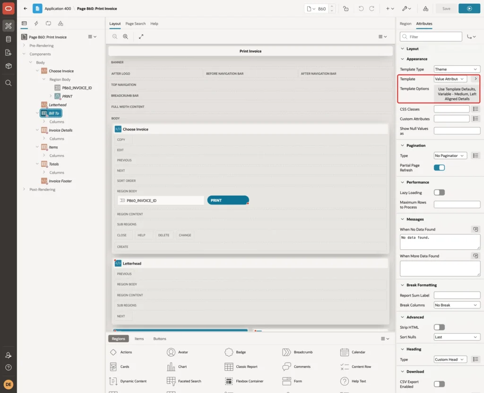Click the Undo icon

pyautogui.click(x=361, y=9)
